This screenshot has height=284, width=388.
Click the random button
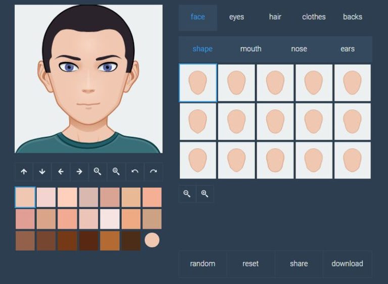point(203,264)
